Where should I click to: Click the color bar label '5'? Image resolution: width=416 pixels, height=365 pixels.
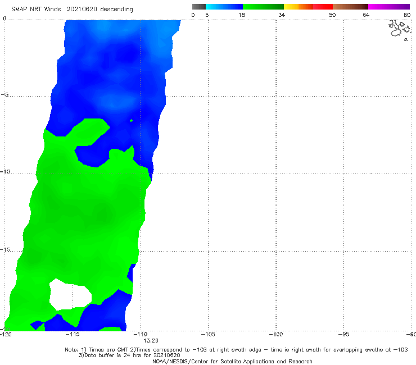pyautogui.click(x=207, y=15)
